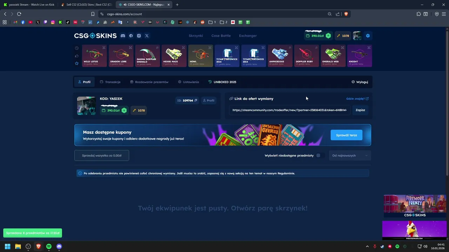Open the Rozdawanie prezentów tab

(x=149, y=82)
